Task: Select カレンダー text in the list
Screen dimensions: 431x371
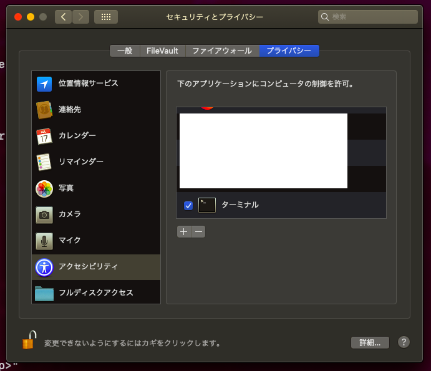Action: pyautogui.click(x=77, y=135)
